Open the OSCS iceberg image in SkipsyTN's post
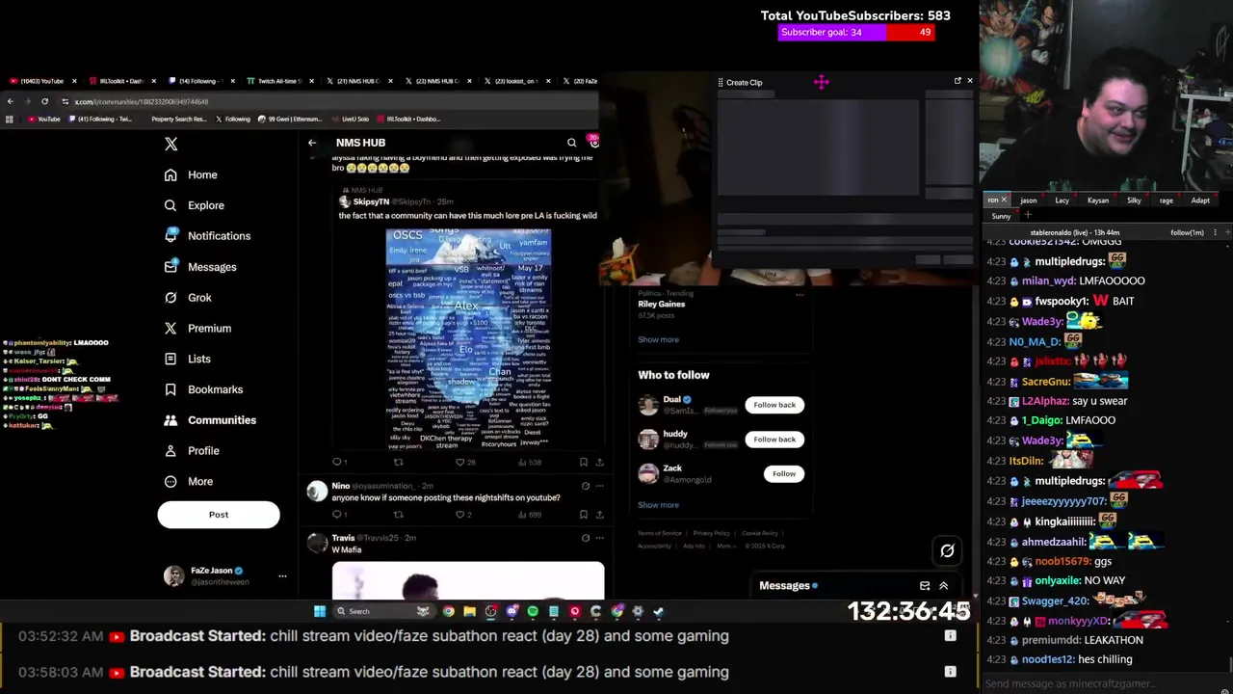 (x=468, y=338)
